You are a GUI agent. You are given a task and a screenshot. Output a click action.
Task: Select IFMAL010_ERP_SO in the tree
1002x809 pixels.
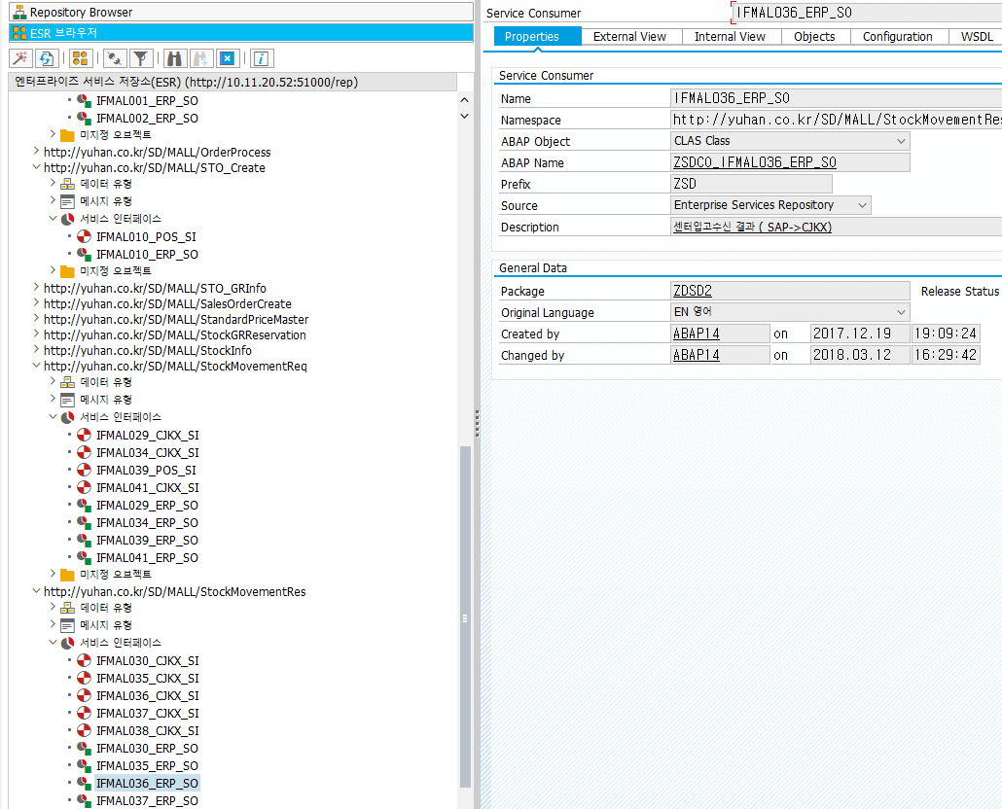(147, 254)
